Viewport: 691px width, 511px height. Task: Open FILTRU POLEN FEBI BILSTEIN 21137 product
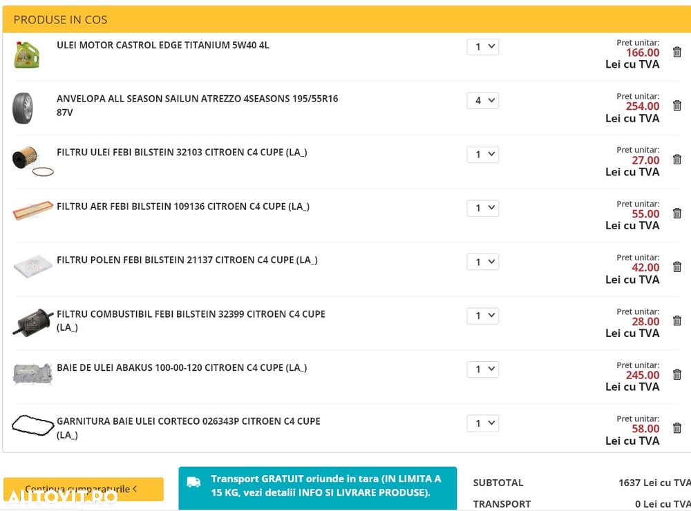[x=187, y=260]
